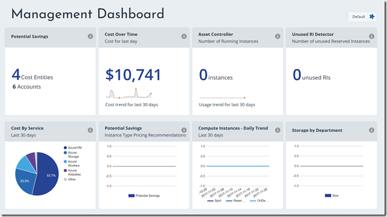Click the Storage by Department title

click(317, 130)
